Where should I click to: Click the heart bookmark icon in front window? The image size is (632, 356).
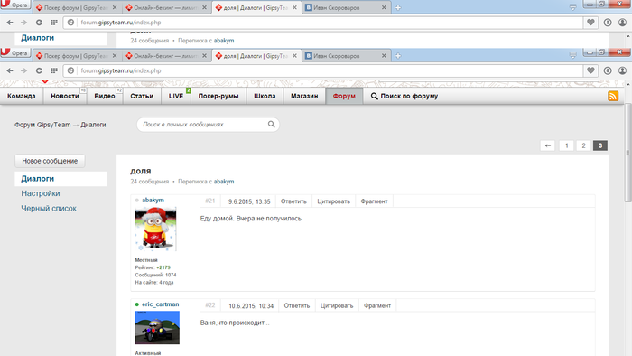(x=590, y=70)
